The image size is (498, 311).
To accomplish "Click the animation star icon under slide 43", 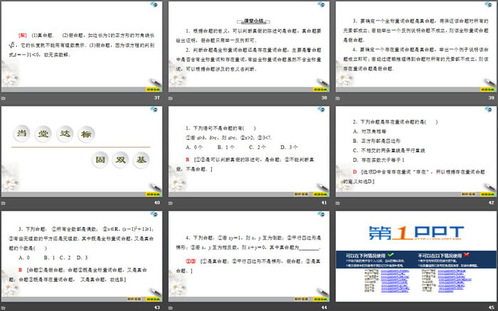I will point(4,307).
